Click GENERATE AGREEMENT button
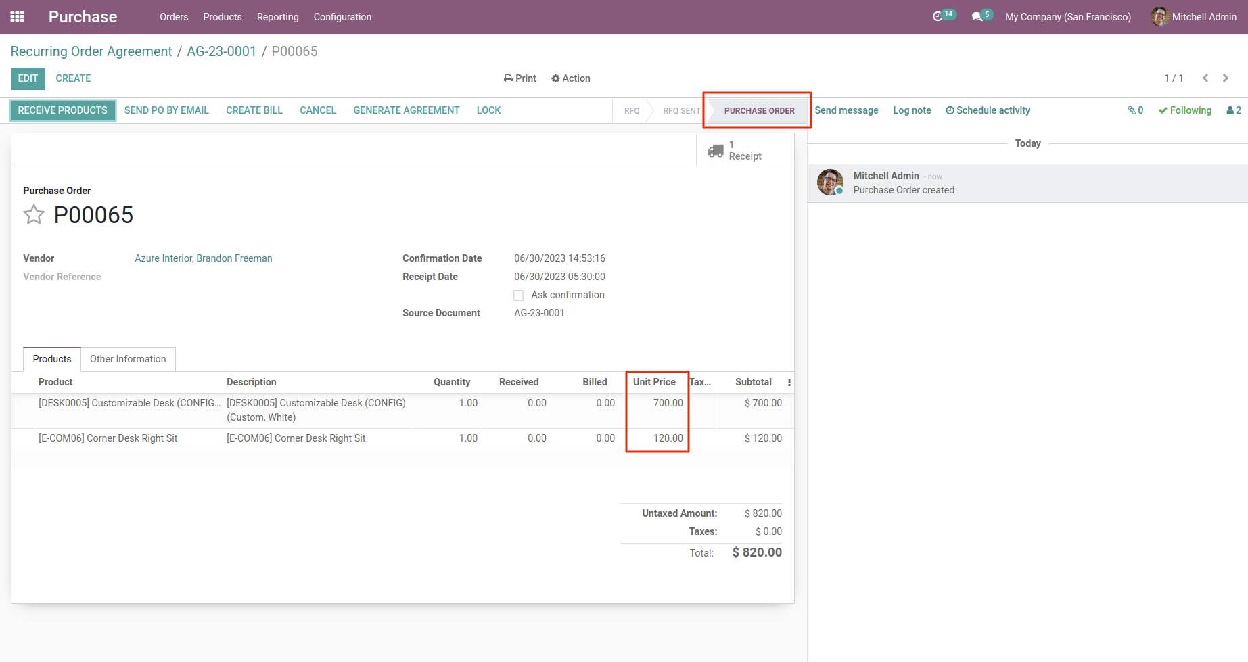 pos(407,110)
